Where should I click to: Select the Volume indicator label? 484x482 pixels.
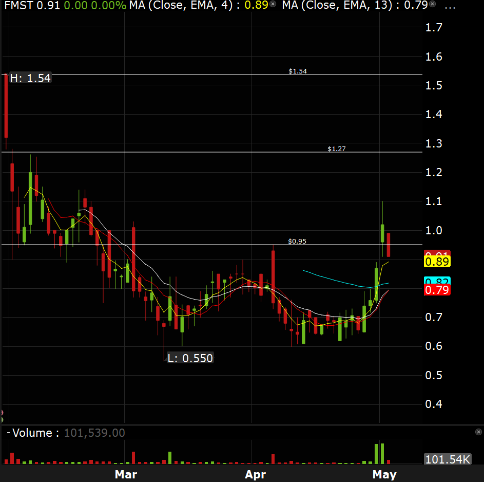(x=32, y=433)
